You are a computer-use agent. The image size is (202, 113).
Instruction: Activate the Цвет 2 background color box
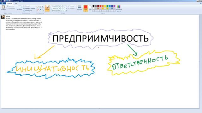point(90,8)
